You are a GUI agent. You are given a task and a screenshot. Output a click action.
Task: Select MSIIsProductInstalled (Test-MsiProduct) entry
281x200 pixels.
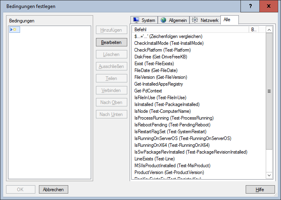coord(172,166)
